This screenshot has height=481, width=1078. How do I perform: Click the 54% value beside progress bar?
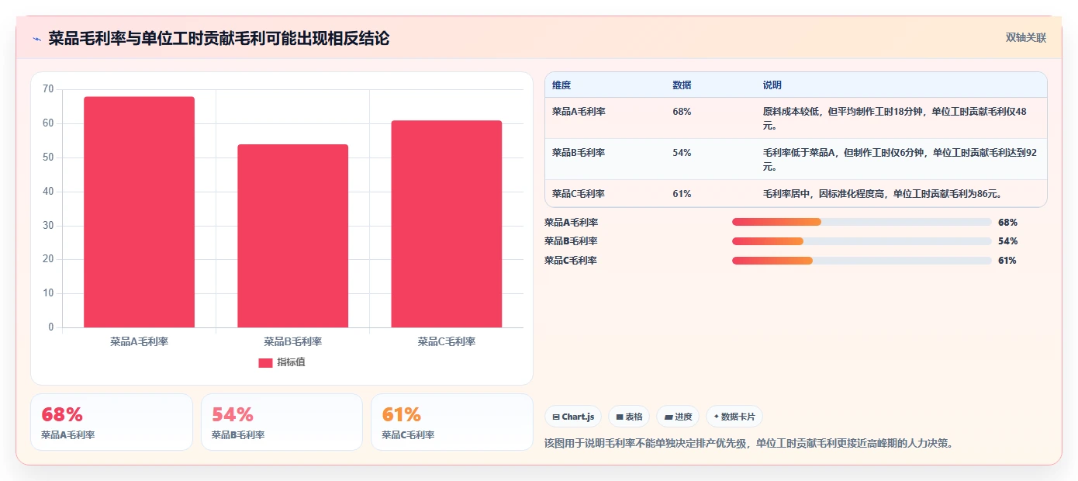[1007, 241]
